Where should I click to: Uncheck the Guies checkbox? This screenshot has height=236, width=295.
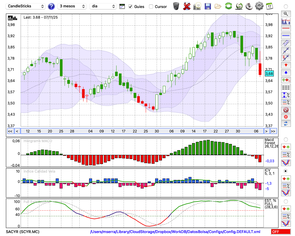130,6
